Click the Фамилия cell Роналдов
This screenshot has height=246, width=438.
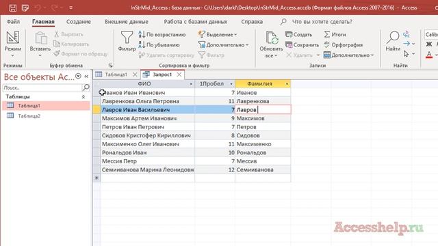(263, 152)
